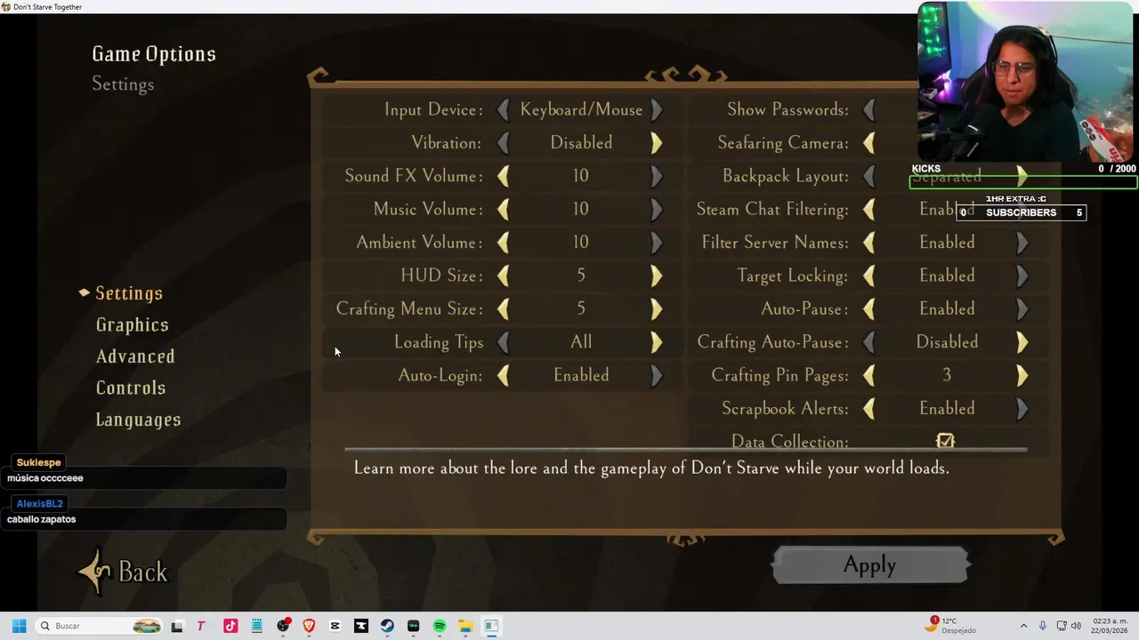Click right arrow next to Vibration
This screenshot has height=640, width=1139.
coord(656,143)
